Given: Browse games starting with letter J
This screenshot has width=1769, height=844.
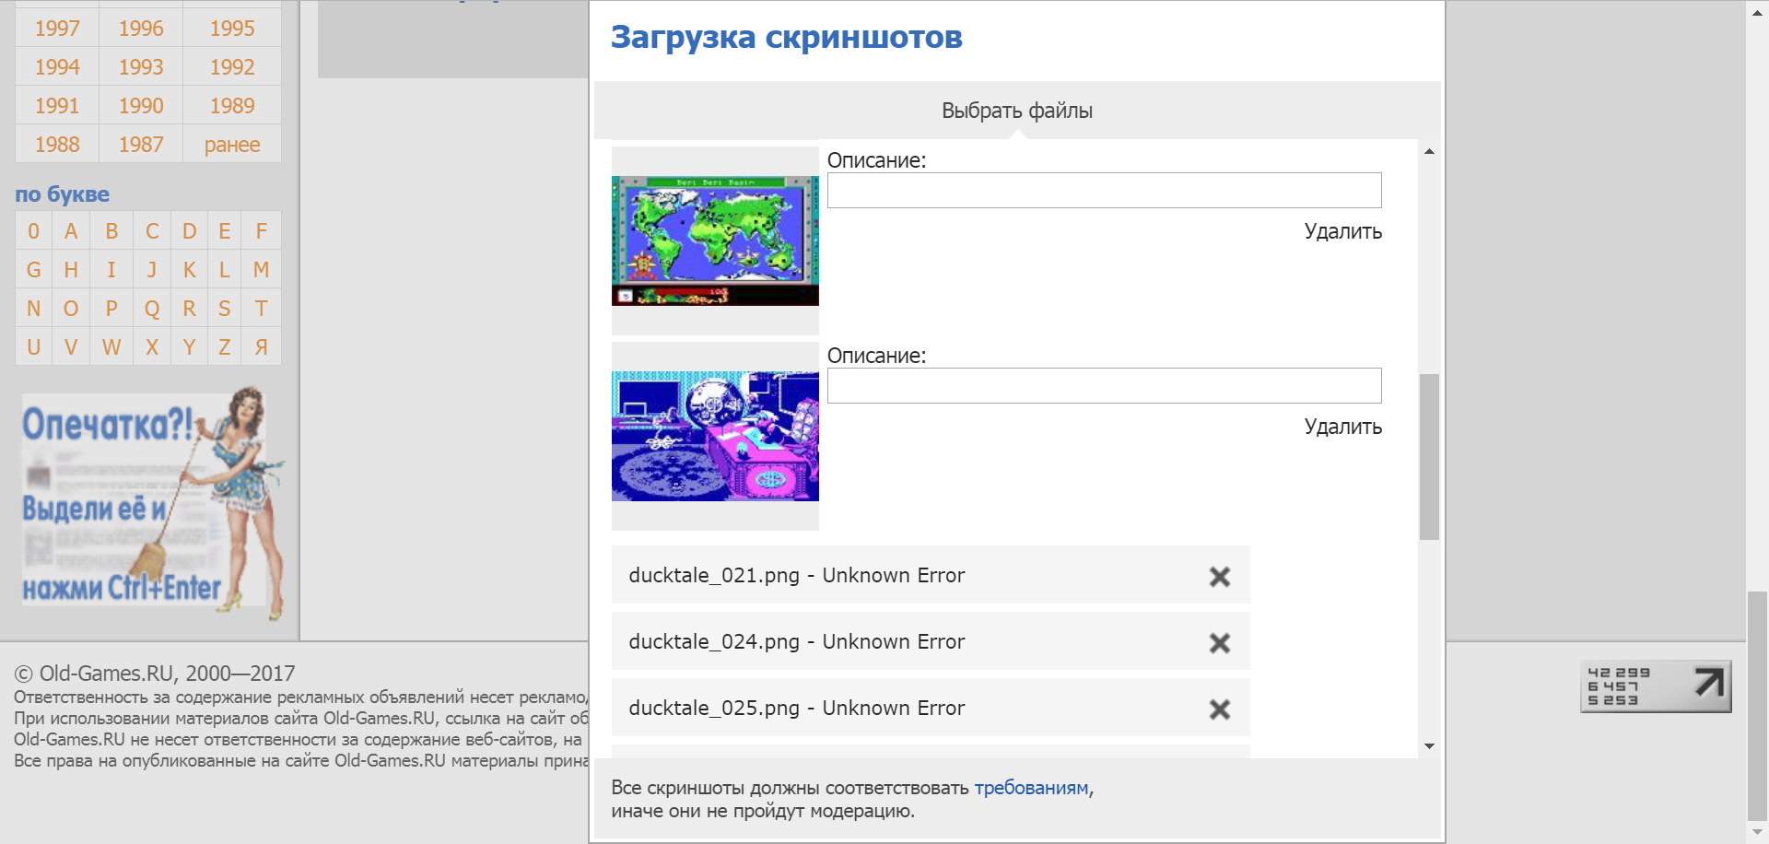Looking at the screenshot, I should (x=152, y=270).
